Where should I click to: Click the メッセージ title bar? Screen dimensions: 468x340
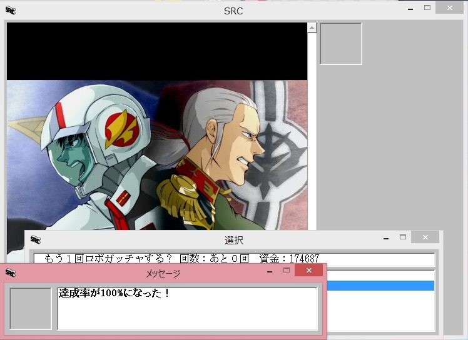[x=163, y=273]
